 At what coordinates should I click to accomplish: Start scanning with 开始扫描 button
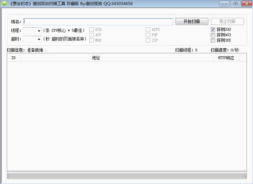[x=192, y=21]
